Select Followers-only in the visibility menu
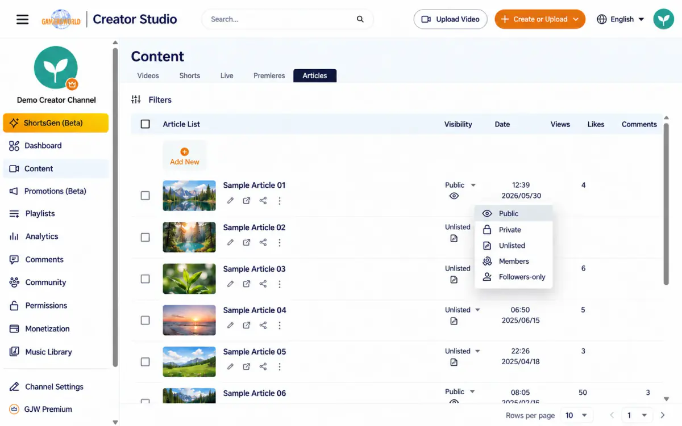Viewport: 682px width, 426px height. pos(514,277)
